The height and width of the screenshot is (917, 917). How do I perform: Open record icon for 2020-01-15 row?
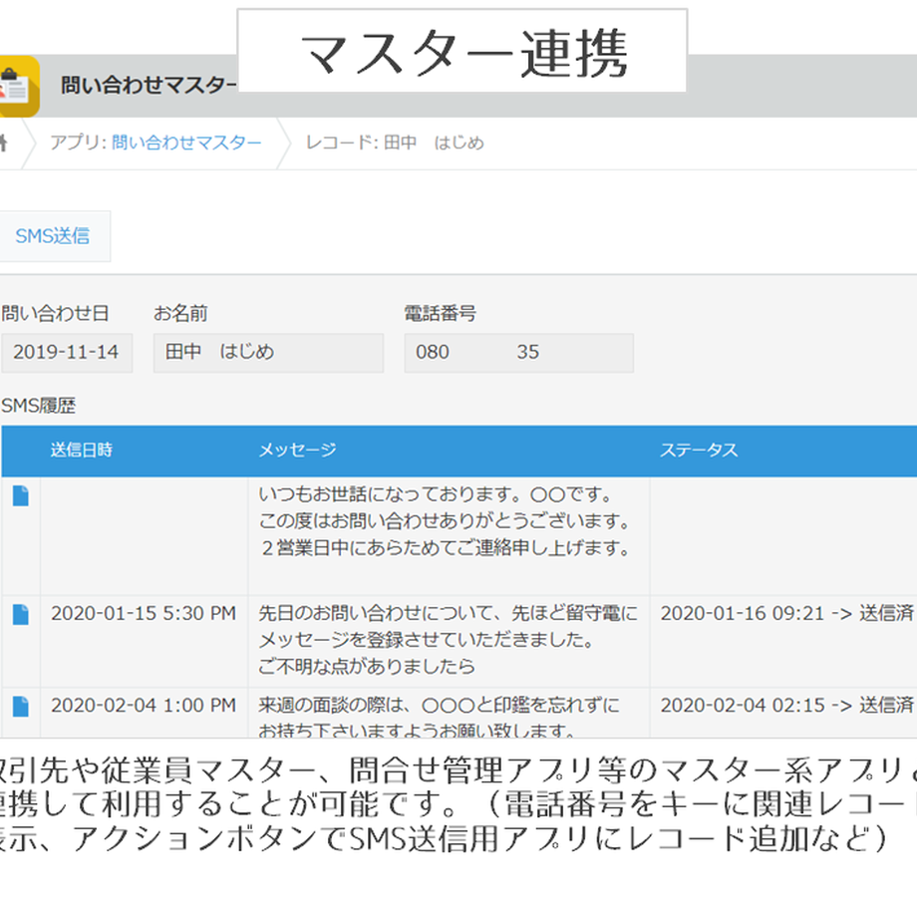[21, 615]
